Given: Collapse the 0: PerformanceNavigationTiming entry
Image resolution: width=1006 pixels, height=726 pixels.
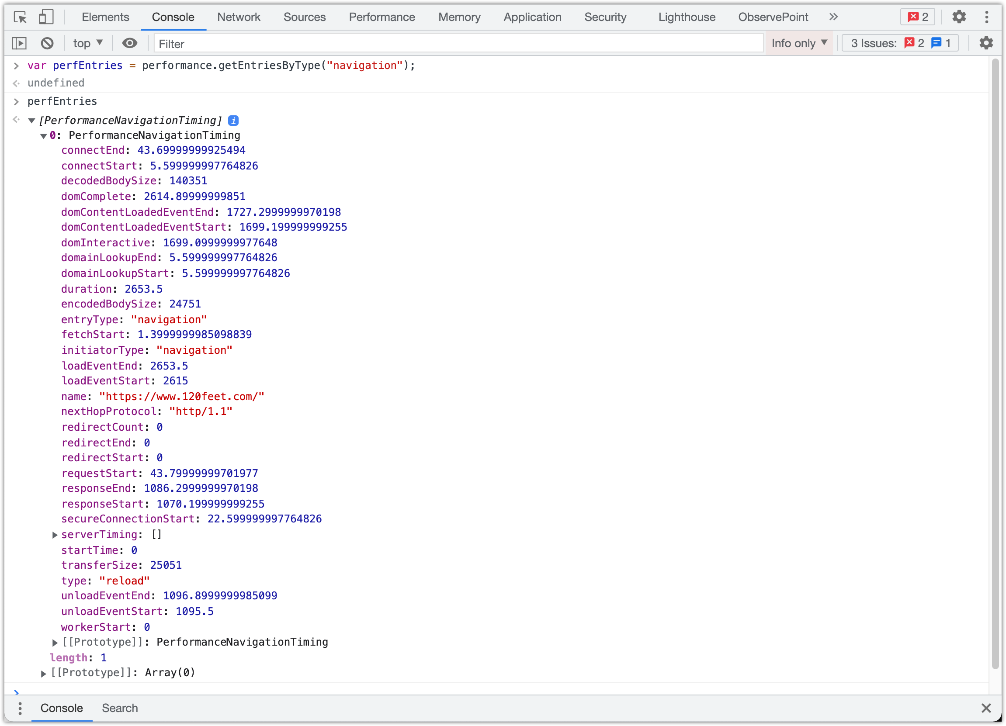Looking at the screenshot, I should coord(43,136).
